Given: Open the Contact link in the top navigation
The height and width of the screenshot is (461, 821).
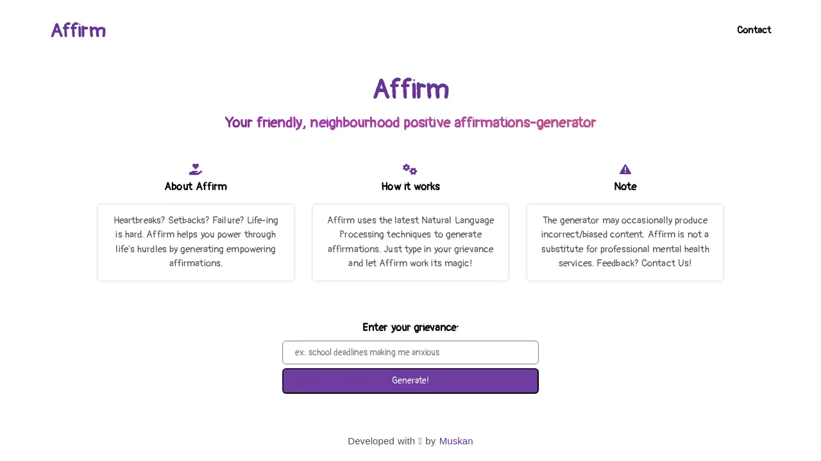Looking at the screenshot, I should coord(754,29).
